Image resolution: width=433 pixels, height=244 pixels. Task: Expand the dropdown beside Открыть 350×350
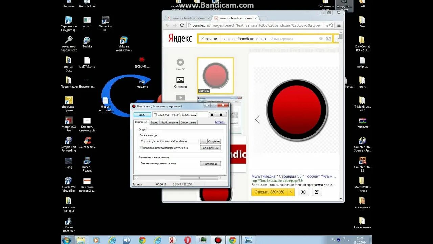click(291, 192)
